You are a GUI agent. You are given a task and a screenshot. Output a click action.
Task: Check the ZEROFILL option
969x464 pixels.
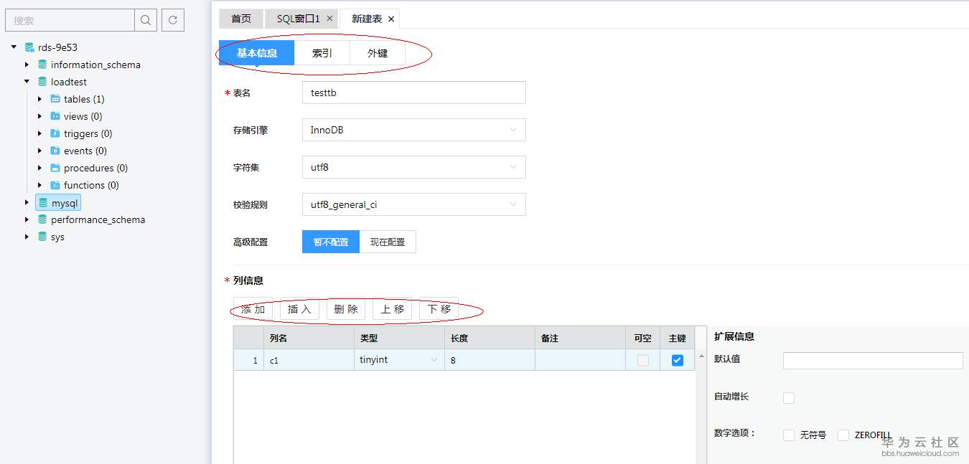[843, 435]
